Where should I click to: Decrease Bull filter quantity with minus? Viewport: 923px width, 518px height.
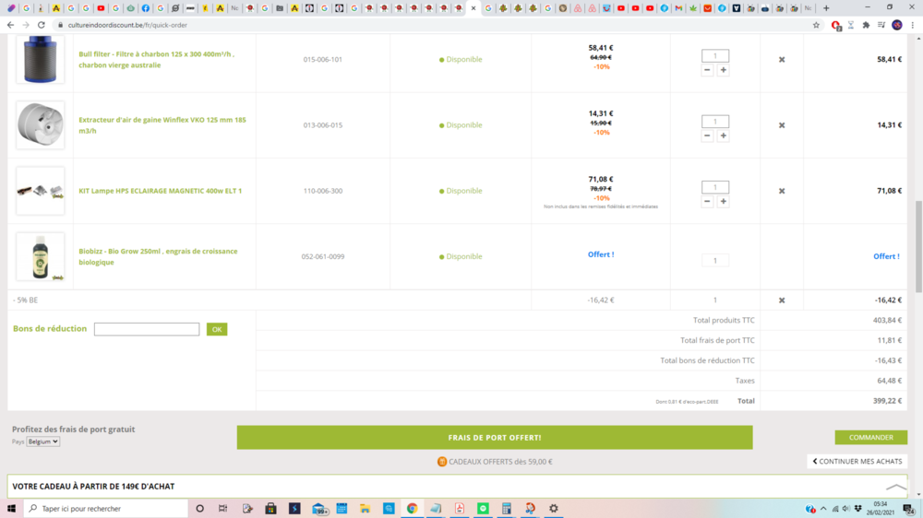[707, 70]
